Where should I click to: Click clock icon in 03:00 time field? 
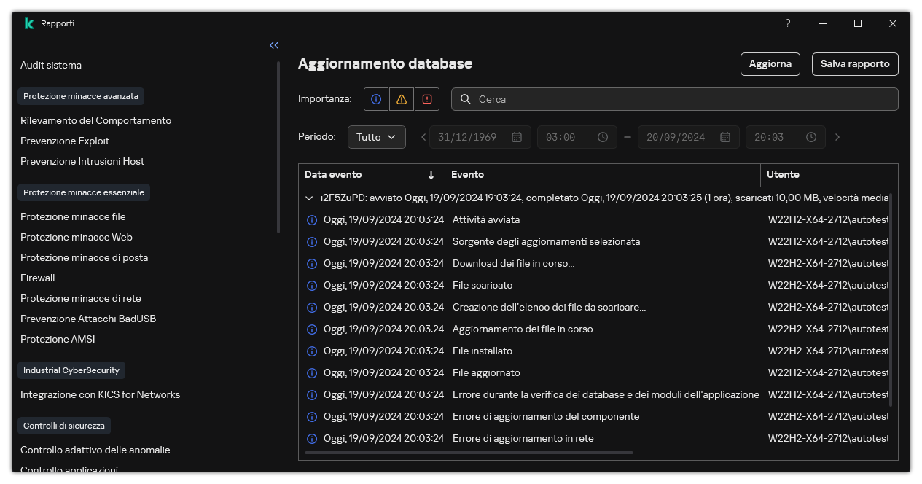point(603,137)
